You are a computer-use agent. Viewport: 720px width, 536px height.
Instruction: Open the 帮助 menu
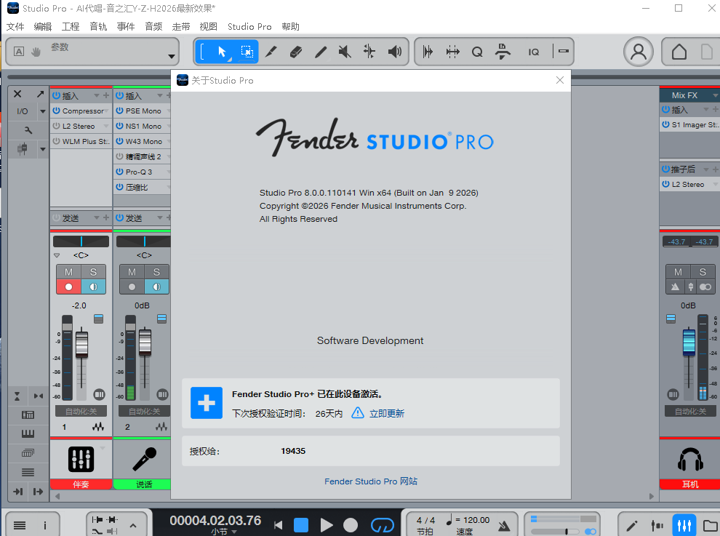pos(291,27)
